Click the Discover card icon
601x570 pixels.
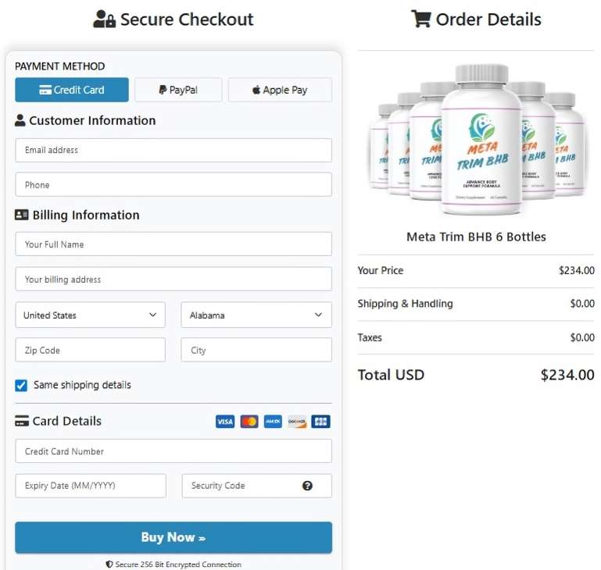(x=297, y=422)
